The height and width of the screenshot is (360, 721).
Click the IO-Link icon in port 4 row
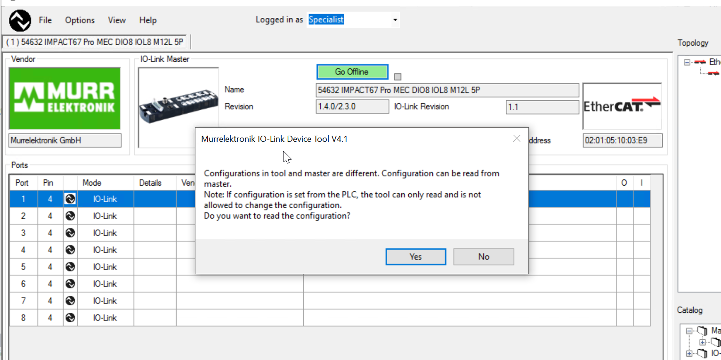point(70,250)
